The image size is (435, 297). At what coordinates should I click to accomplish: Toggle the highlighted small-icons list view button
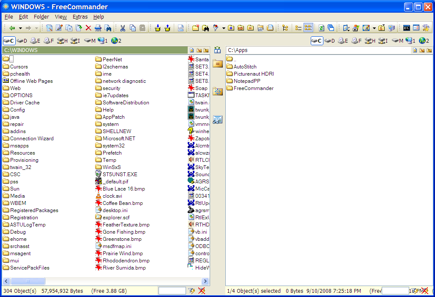pos(308,28)
